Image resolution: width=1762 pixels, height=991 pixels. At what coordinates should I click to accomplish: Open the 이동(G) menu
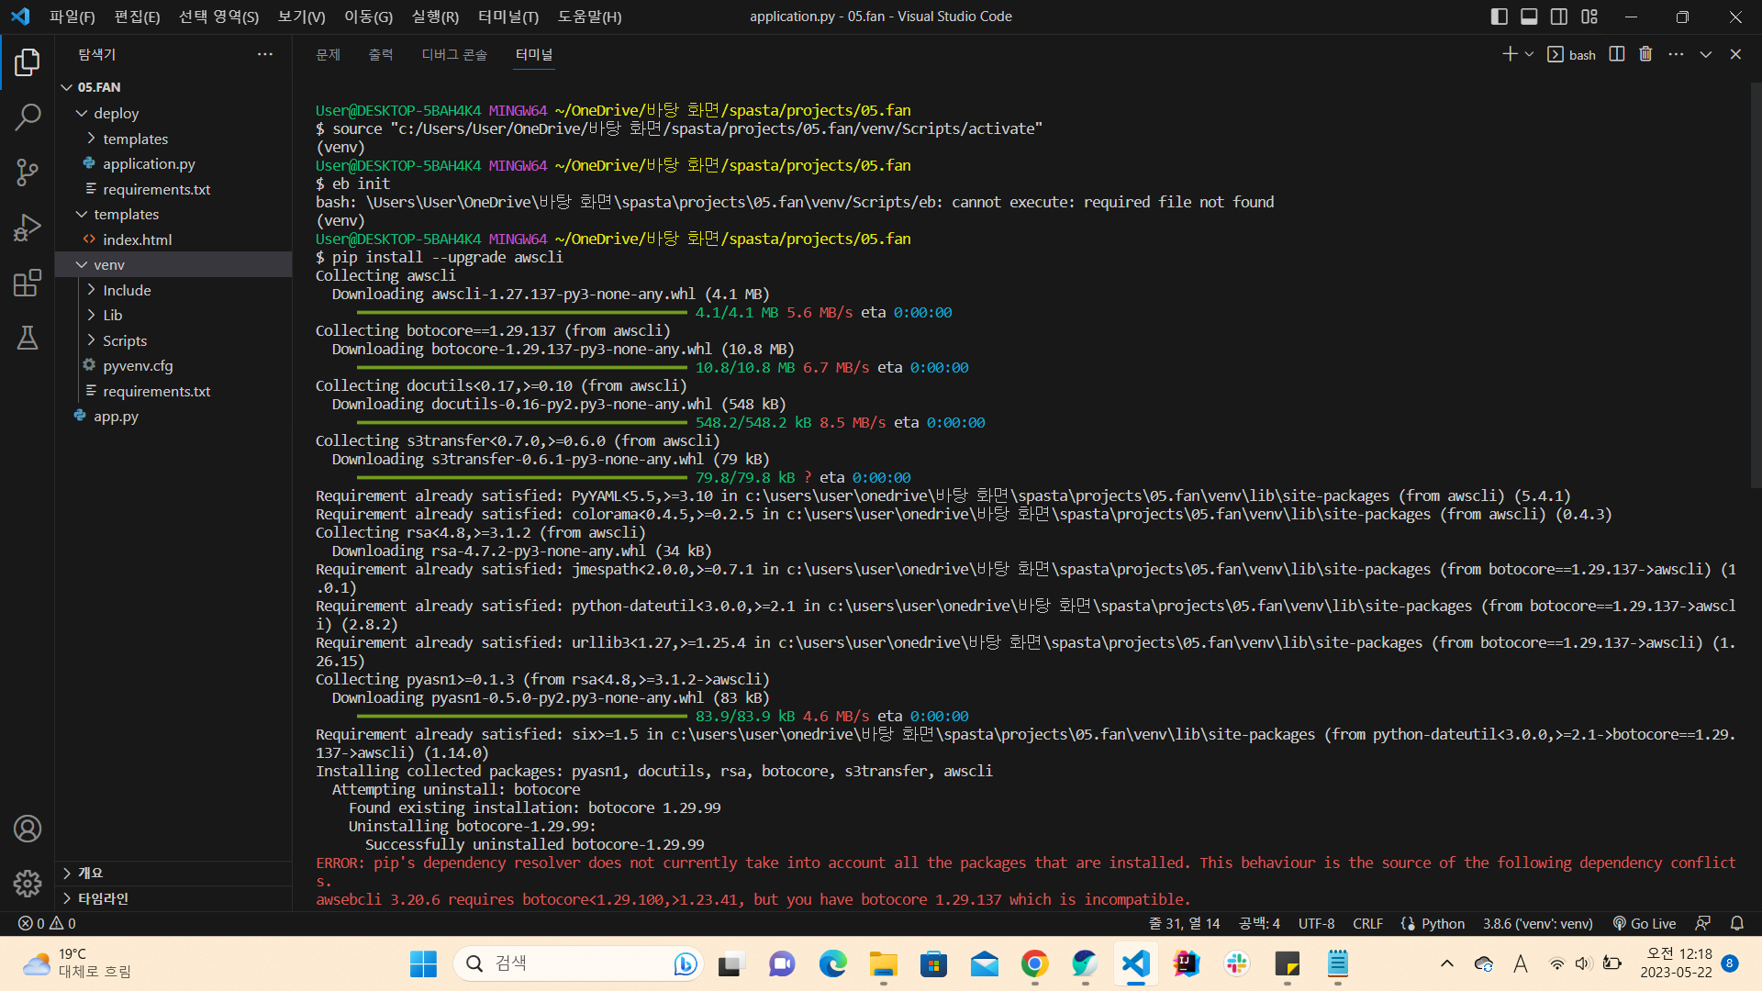point(368,17)
